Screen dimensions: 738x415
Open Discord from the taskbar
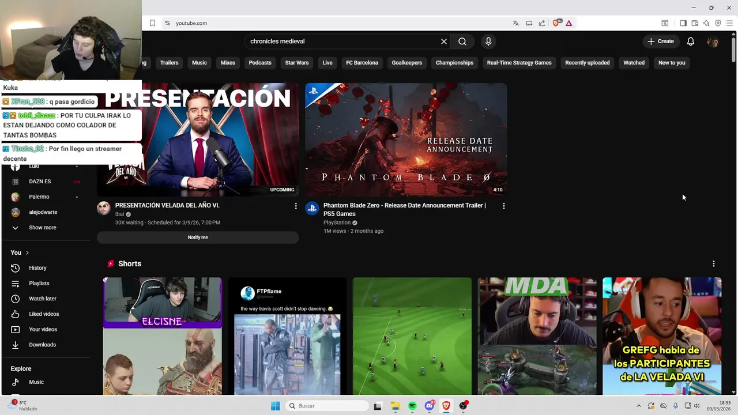click(x=430, y=406)
